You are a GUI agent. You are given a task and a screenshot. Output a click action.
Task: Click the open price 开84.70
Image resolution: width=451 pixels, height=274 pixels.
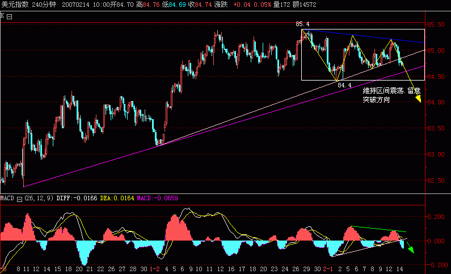[123, 5]
